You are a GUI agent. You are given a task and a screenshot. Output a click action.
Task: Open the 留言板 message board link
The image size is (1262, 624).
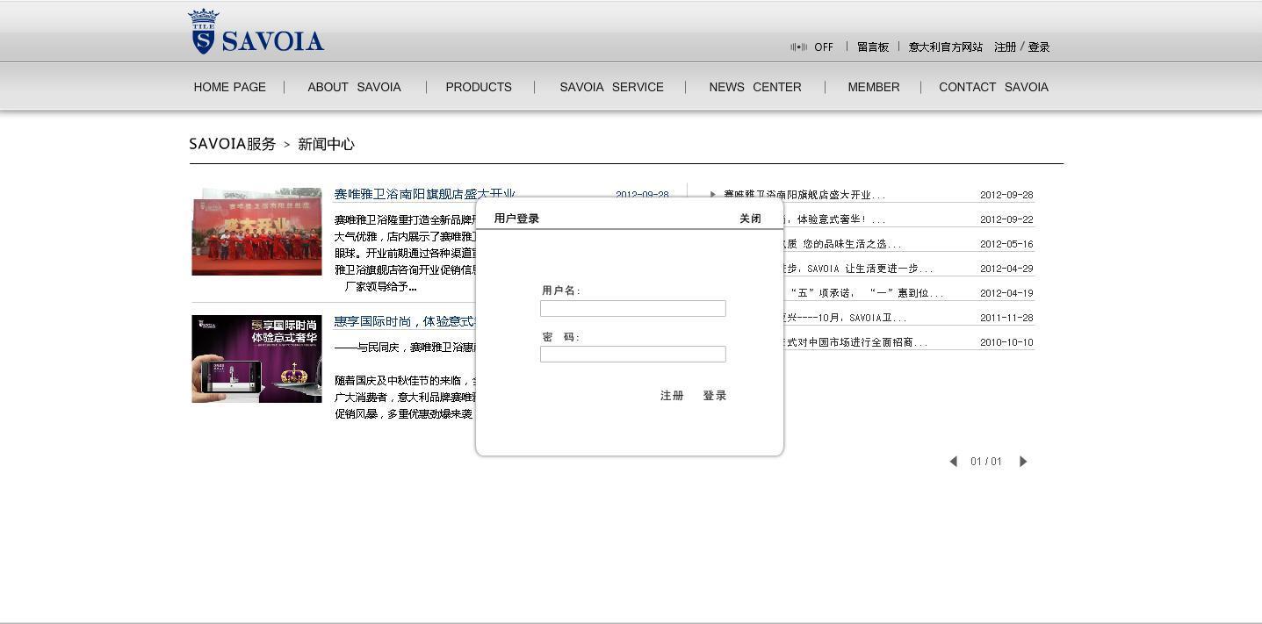click(873, 47)
